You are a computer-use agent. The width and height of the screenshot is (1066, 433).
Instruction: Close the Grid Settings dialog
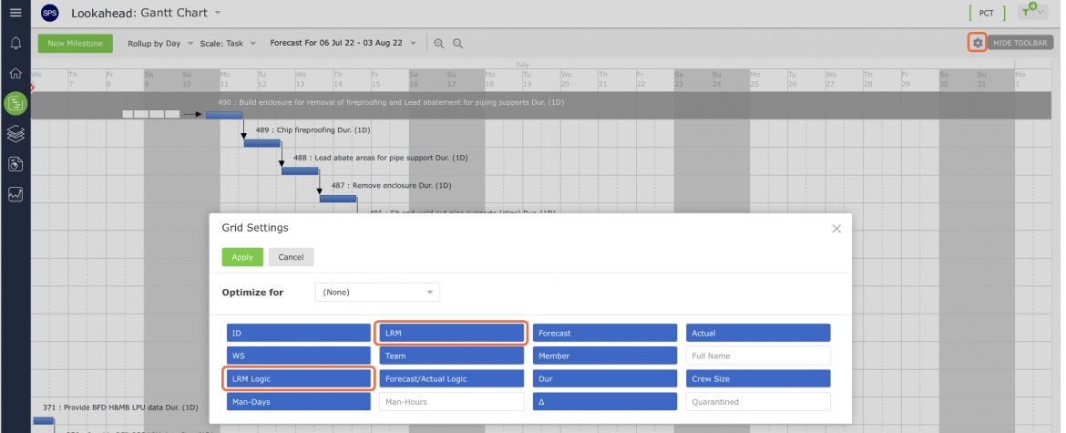836,229
